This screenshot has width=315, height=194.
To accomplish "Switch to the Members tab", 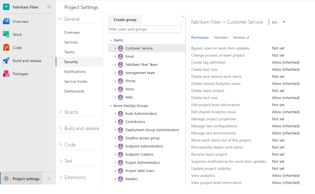I will [x=221, y=37].
